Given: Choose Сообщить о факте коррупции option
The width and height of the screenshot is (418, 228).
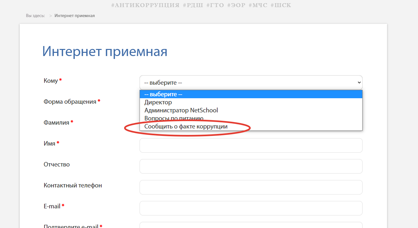Looking at the screenshot, I should [x=186, y=127].
